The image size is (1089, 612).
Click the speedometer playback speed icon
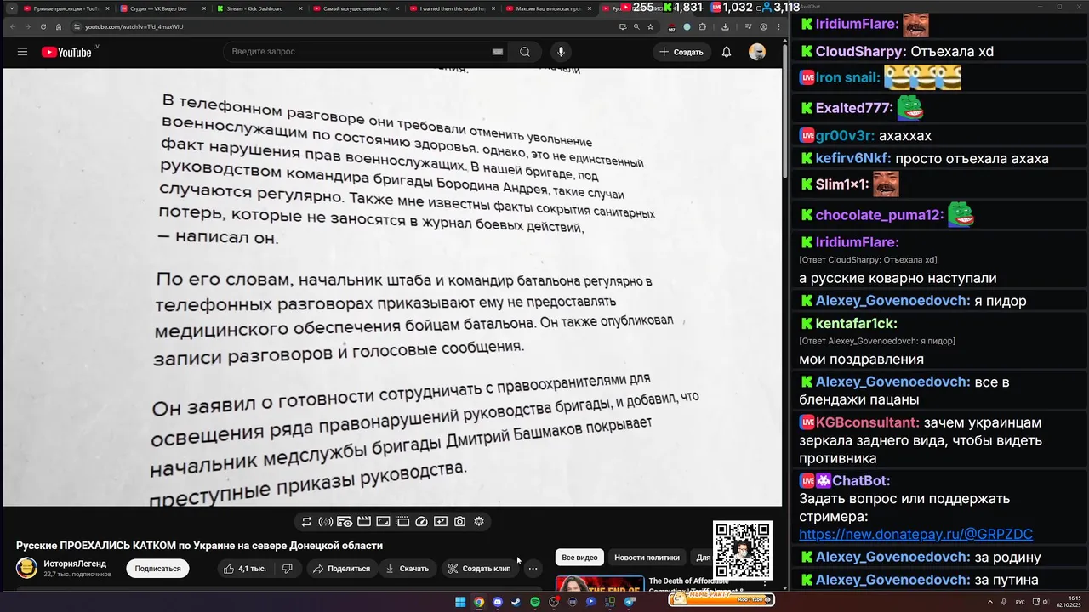pyautogui.click(x=421, y=522)
